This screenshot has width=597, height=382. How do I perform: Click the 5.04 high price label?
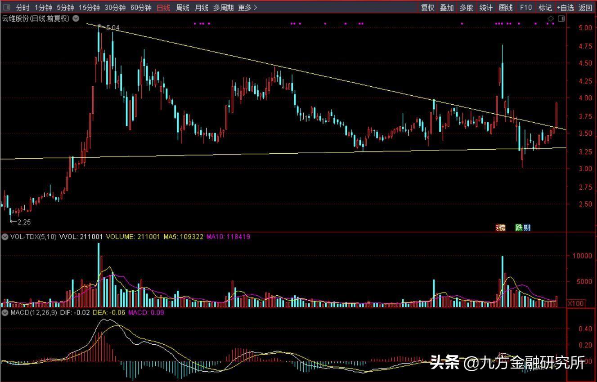(112, 28)
